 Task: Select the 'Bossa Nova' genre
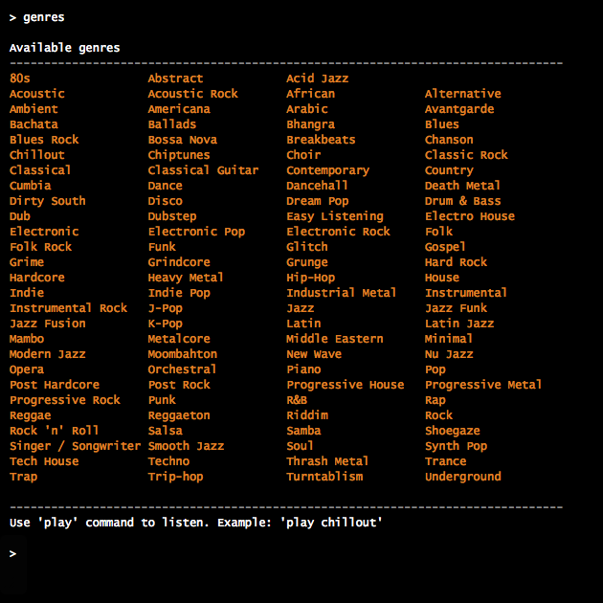coord(182,140)
